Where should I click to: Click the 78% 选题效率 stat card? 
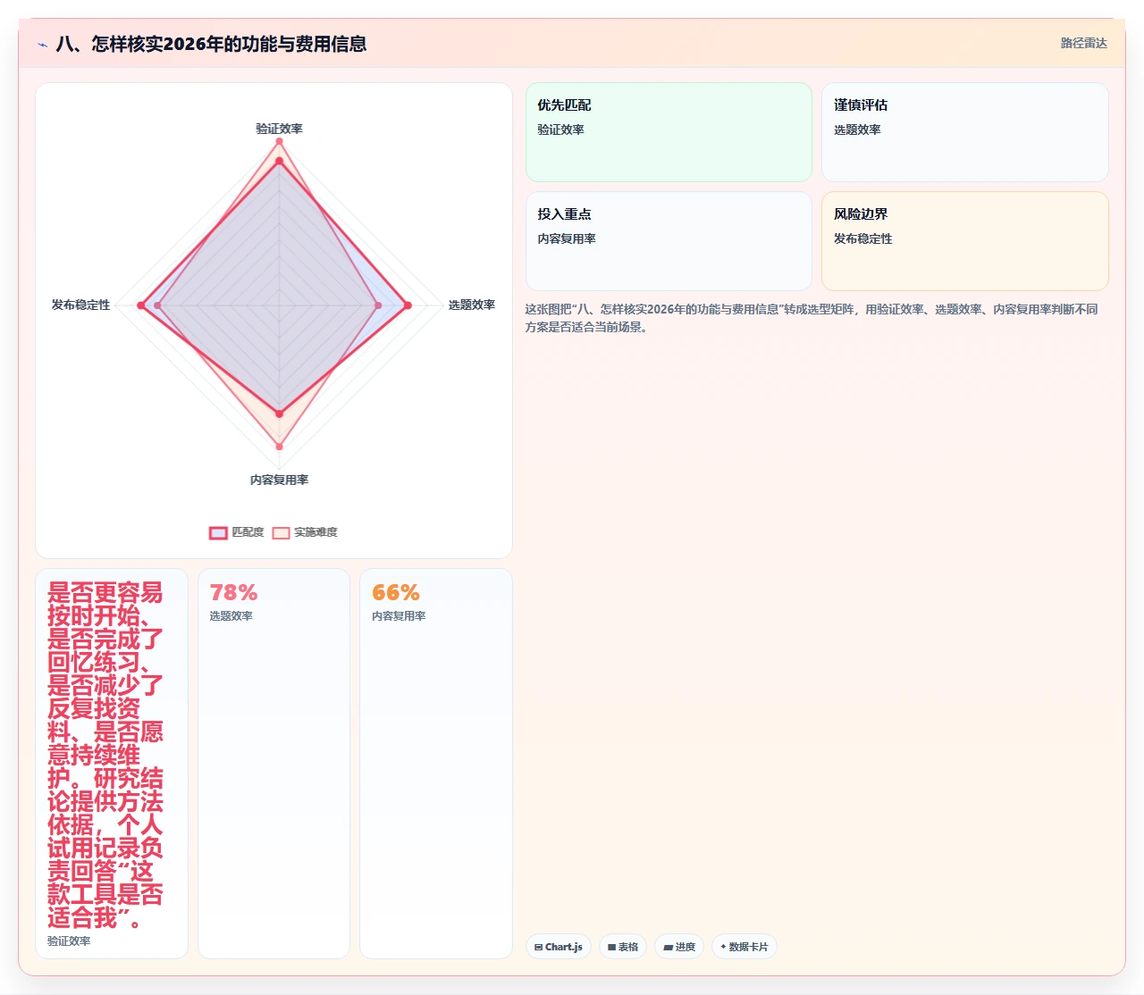pyautogui.click(x=273, y=764)
